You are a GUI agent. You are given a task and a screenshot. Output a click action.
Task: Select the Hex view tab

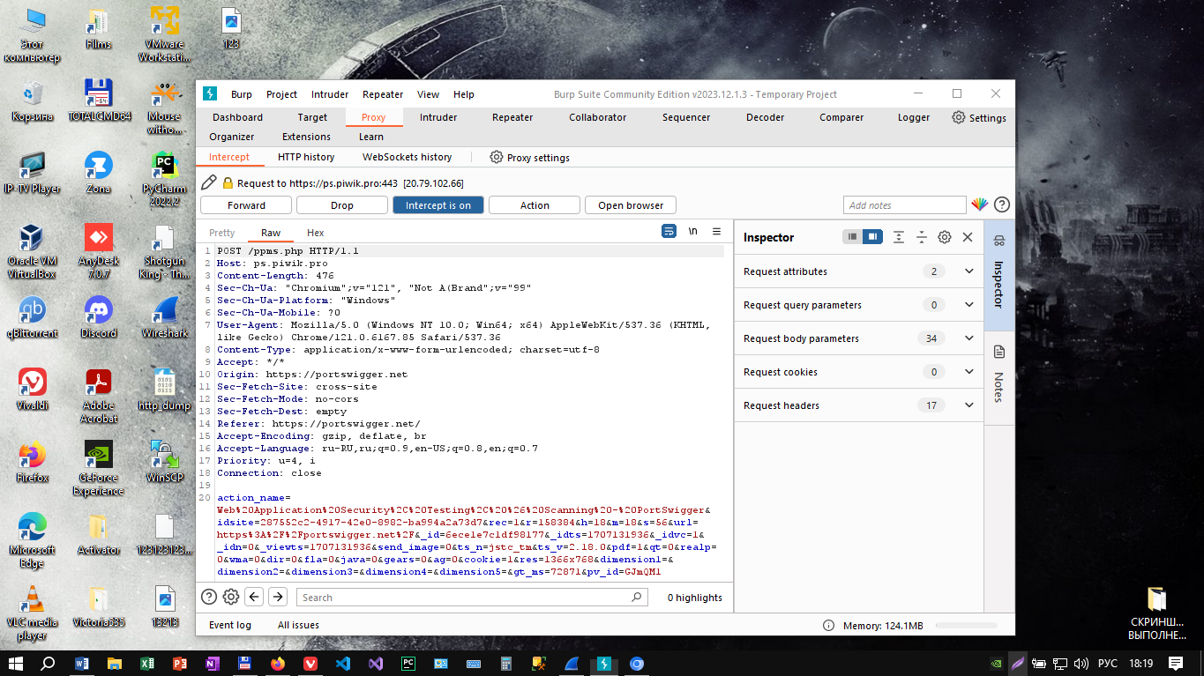(x=316, y=233)
